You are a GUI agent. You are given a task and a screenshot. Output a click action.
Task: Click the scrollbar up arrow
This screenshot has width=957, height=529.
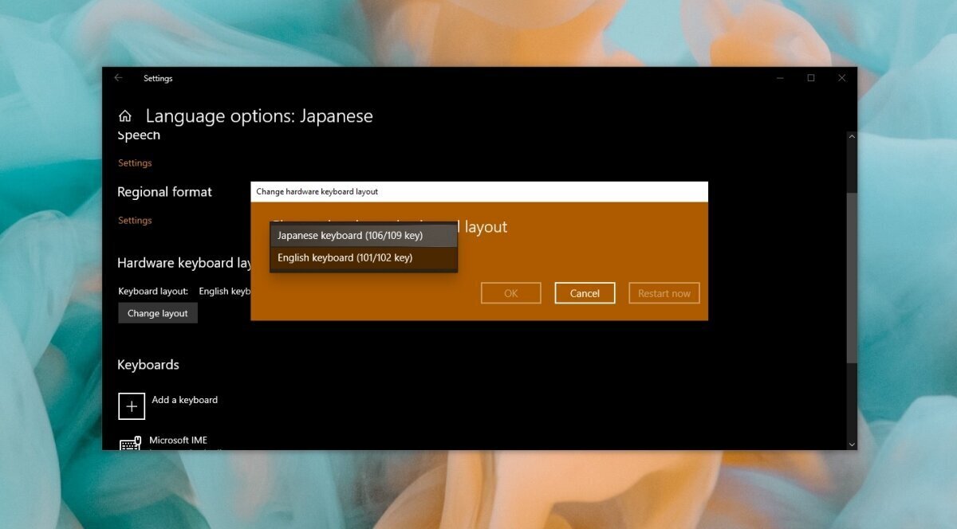coord(852,136)
